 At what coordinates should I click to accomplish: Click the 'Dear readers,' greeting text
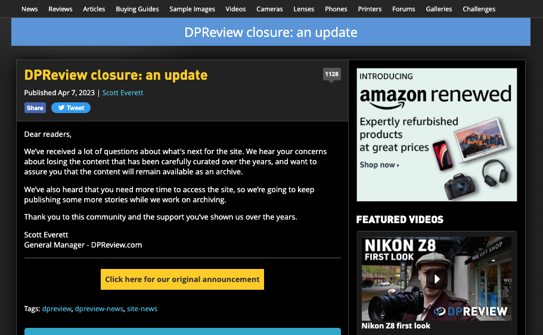click(x=48, y=134)
